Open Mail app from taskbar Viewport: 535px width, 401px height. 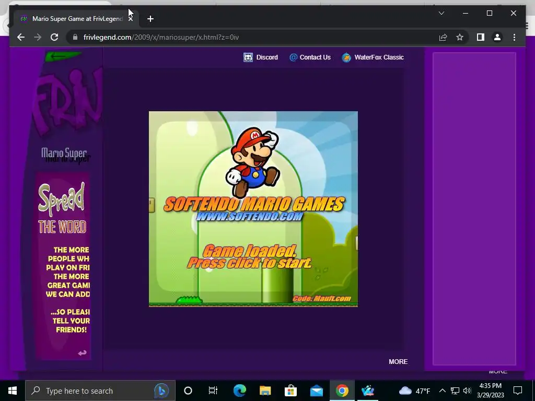click(x=316, y=391)
